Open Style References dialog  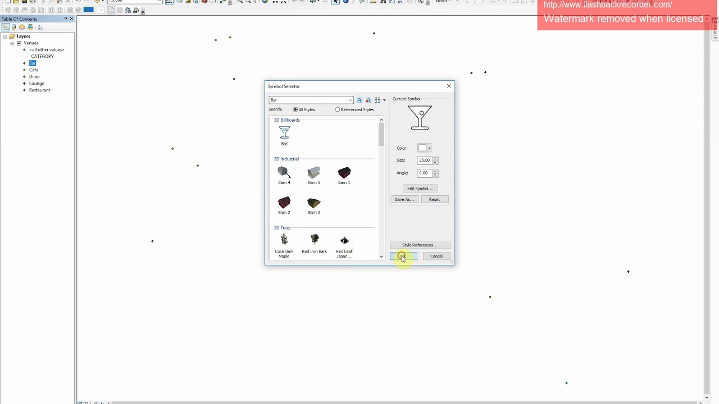pyautogui.click(x=420, y=245)
